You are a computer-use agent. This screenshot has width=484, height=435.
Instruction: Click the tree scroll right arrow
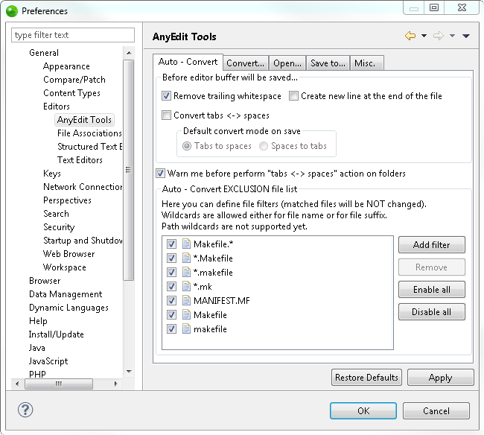pyautogui.click(x=115, y=384)
